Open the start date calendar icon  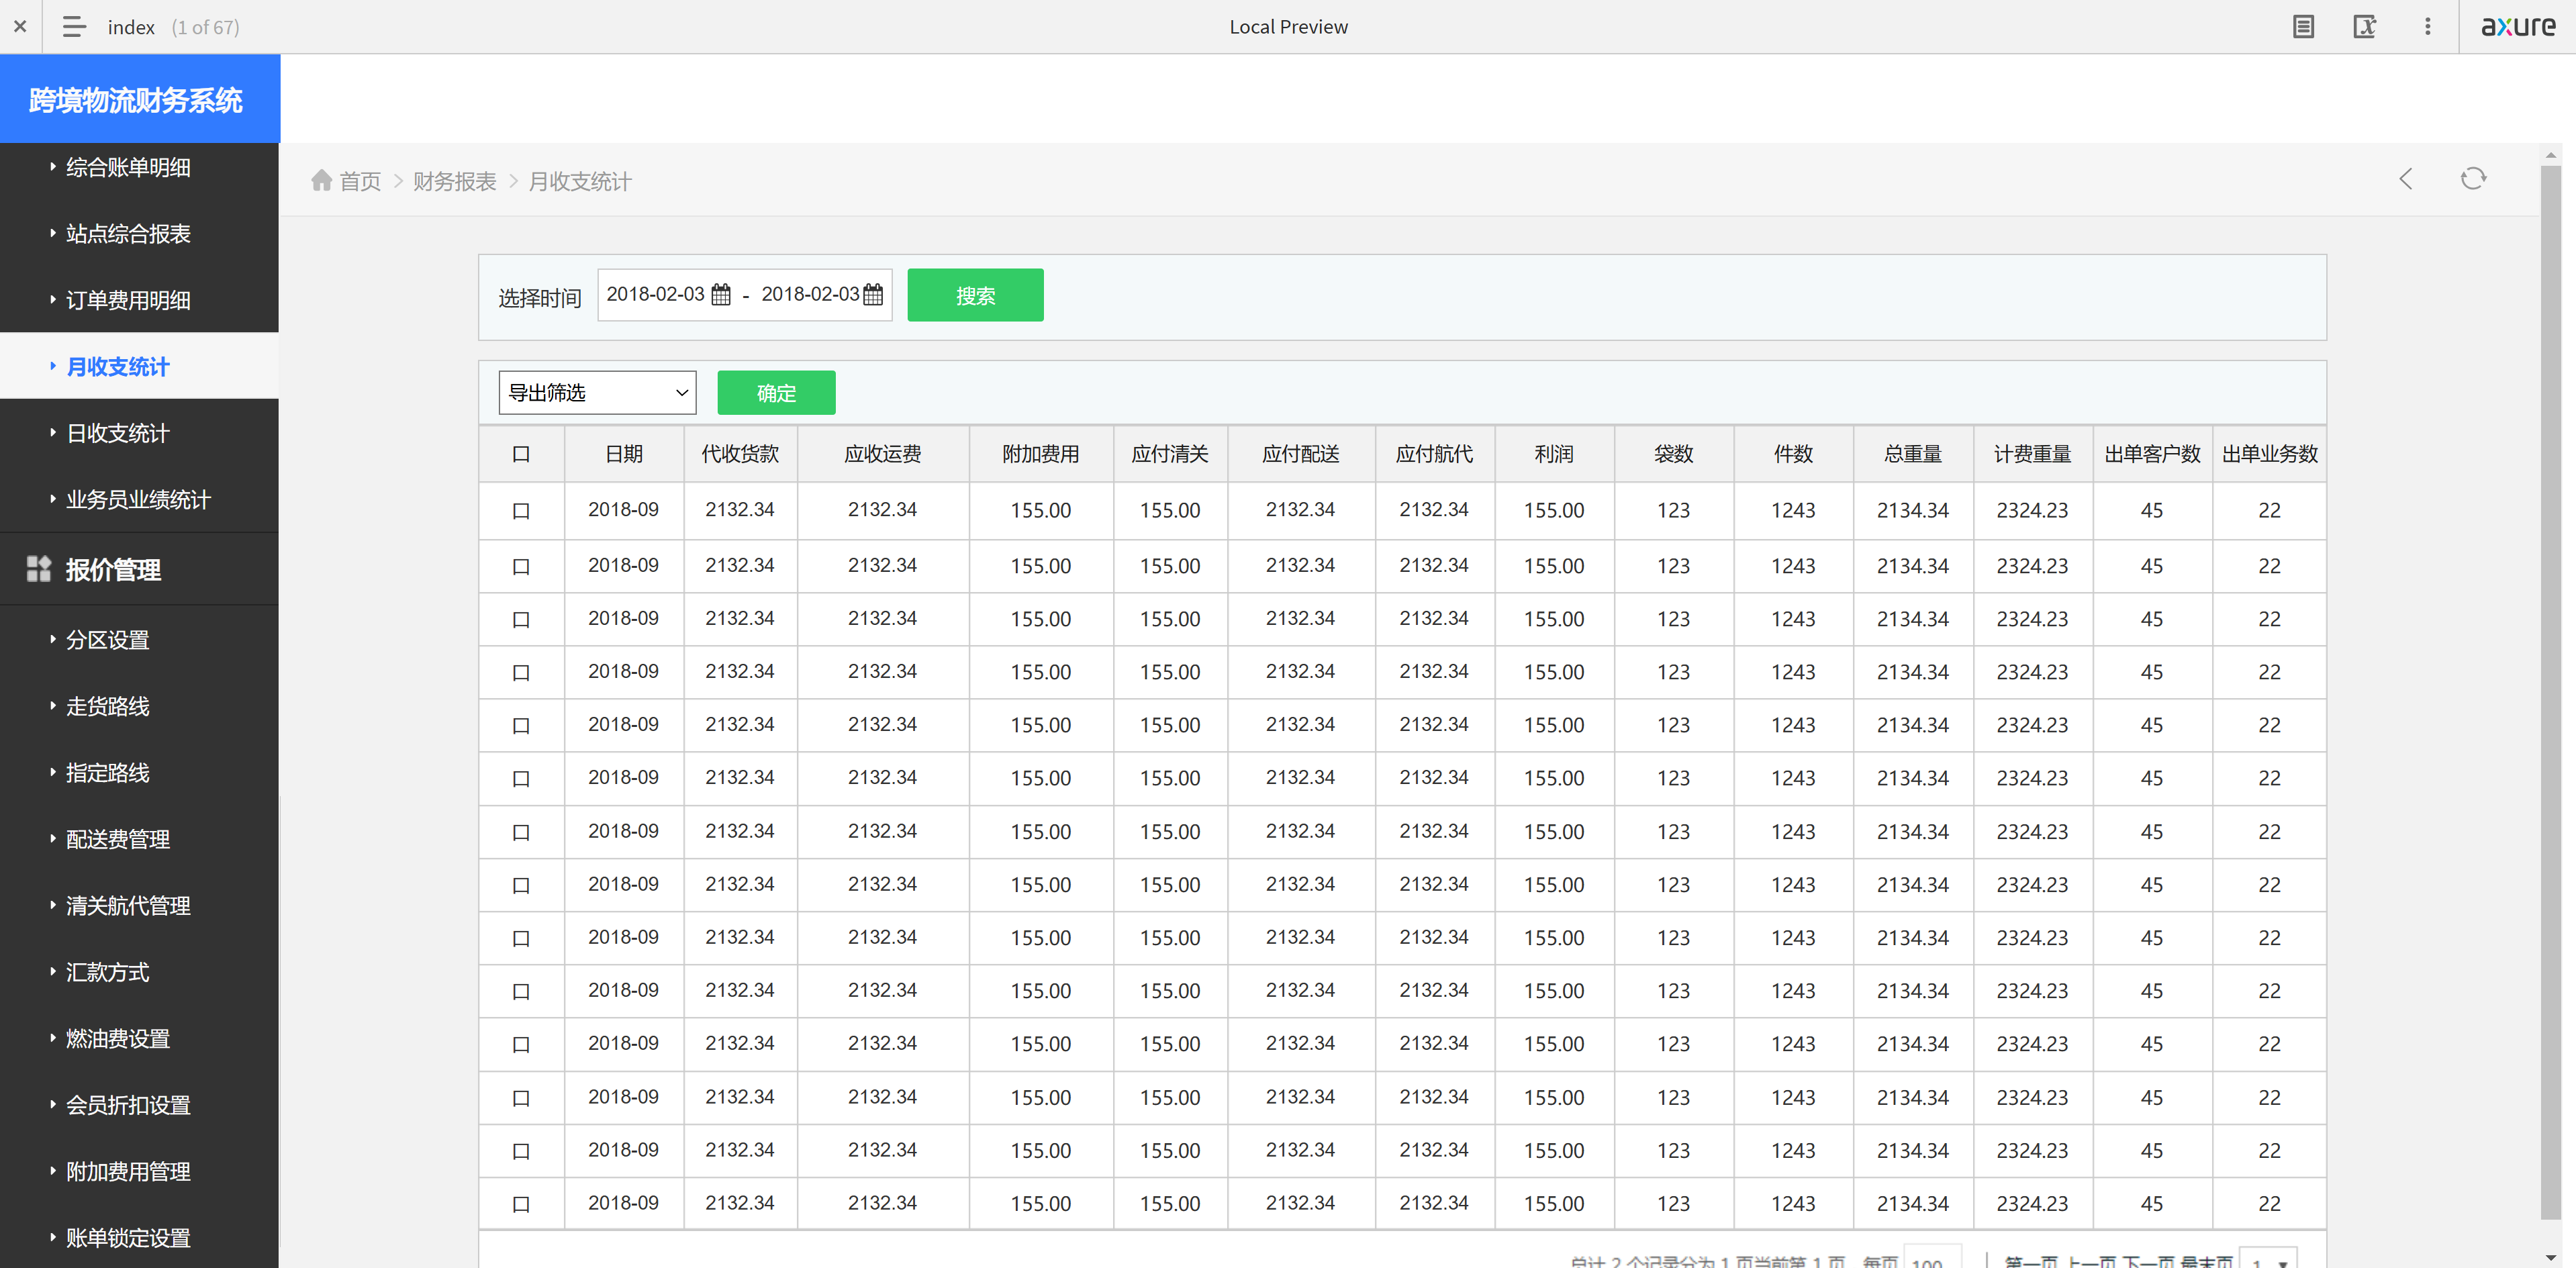[721, 295]
